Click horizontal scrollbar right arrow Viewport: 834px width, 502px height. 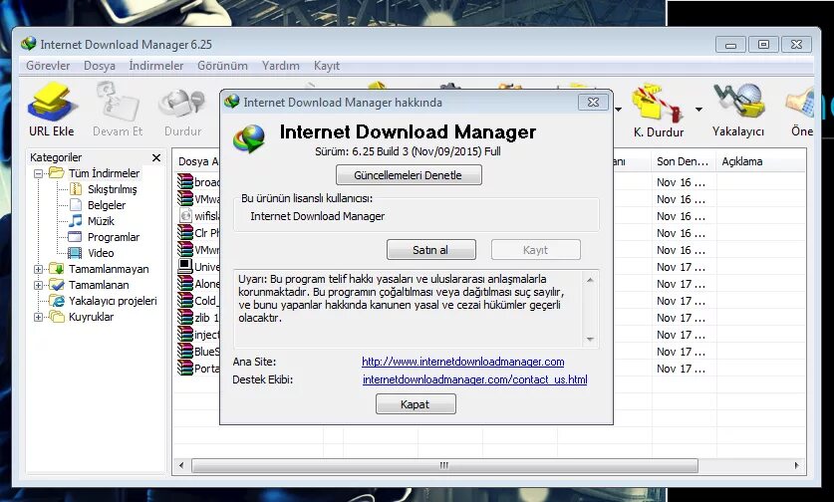796,465
